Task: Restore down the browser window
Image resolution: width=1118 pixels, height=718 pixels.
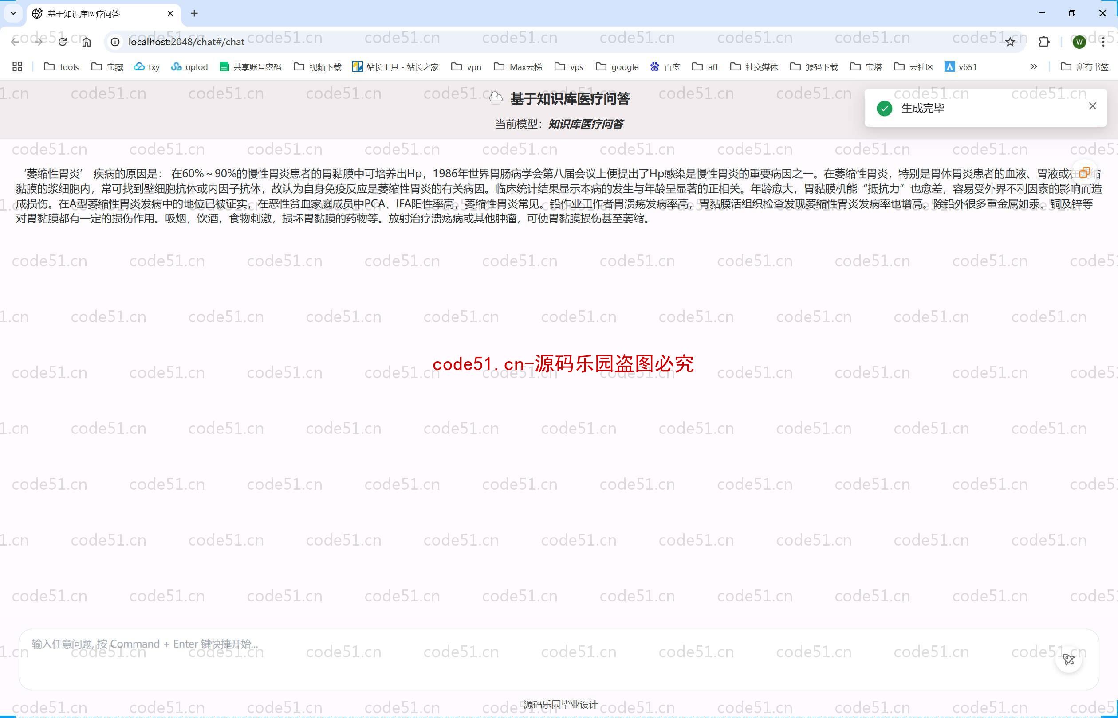Action: pyautogui.click(x=1072, y=13)
